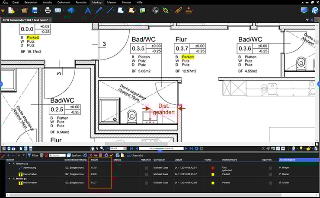Open the Bearbeiten menu
This screenshot has height=198, width=320.
coord(31,3)
